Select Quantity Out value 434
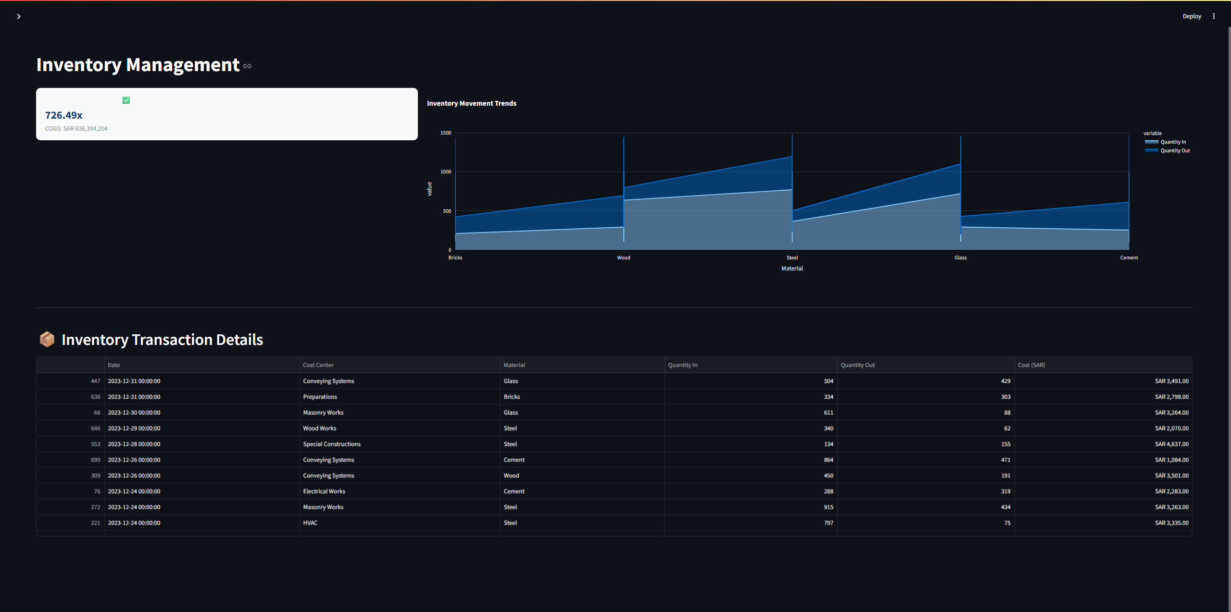The width and height of the screenshot is (1231, 612). point(926,507)
